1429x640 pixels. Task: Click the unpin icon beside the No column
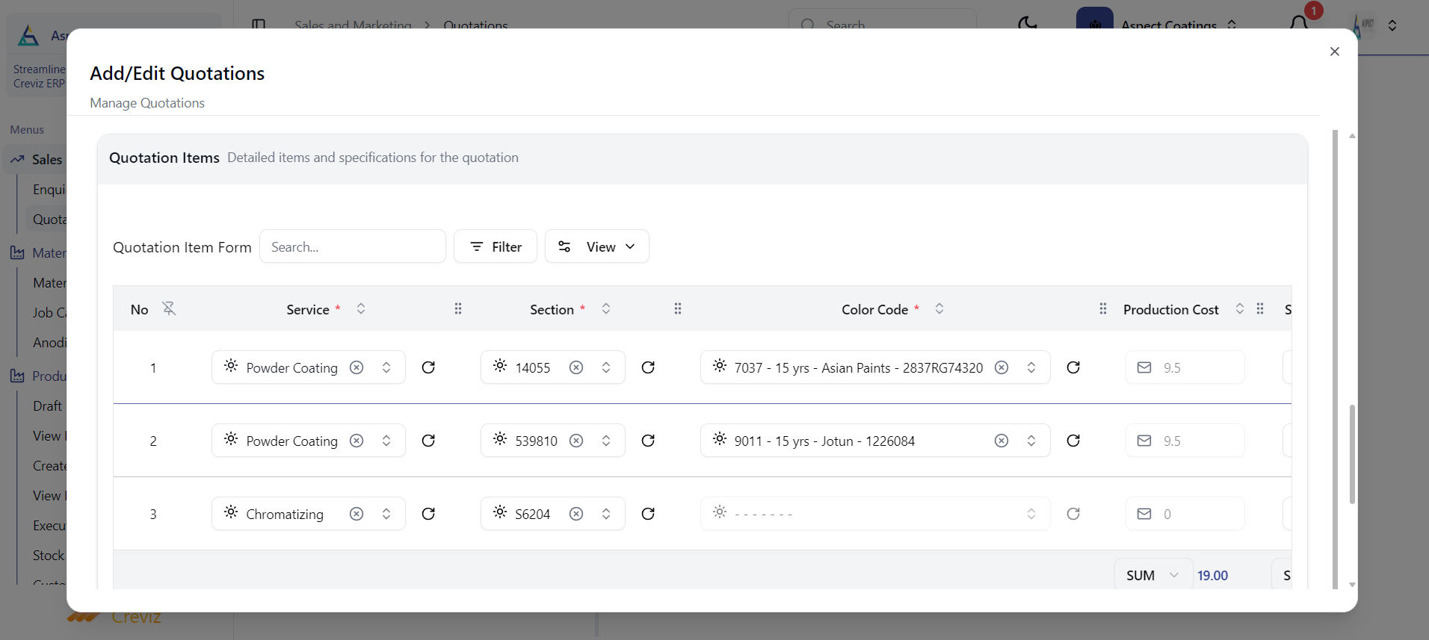(170, 308)
